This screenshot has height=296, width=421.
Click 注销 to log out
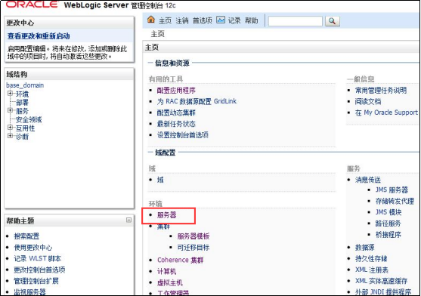(182, 20)
